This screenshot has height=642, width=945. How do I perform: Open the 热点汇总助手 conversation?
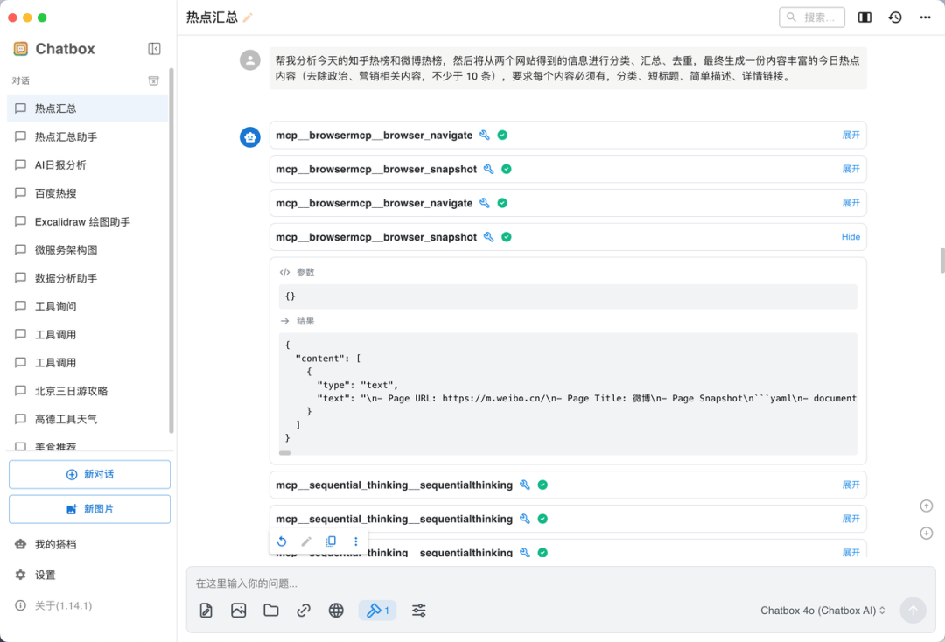coord(87,136)
